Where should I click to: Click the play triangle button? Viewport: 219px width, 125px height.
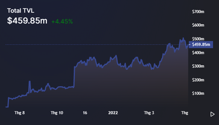coord(212,114)
